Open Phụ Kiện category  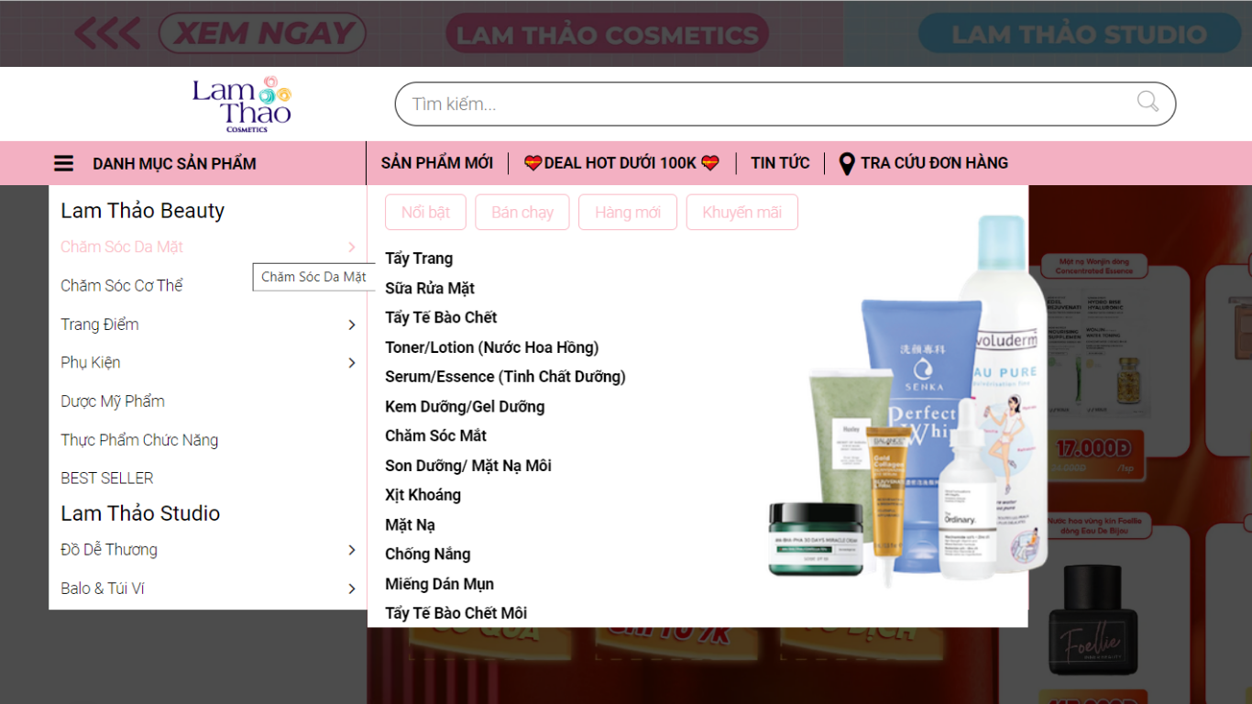coord(91,363)
